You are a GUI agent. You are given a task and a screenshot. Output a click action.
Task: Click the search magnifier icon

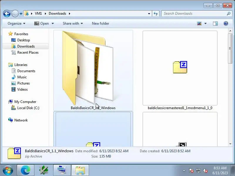[x=229, y=13]
